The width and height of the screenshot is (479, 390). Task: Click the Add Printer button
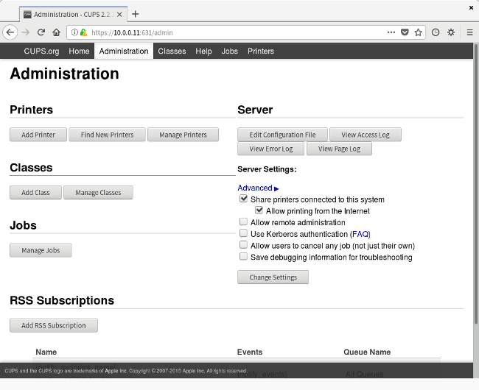38,135
